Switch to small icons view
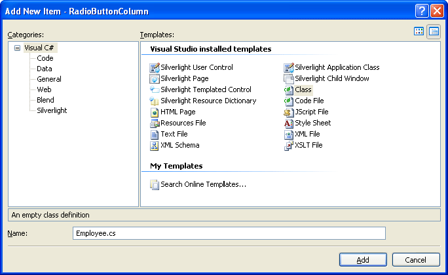Screen dimensions: 448x275 click(x=434, y=31)
